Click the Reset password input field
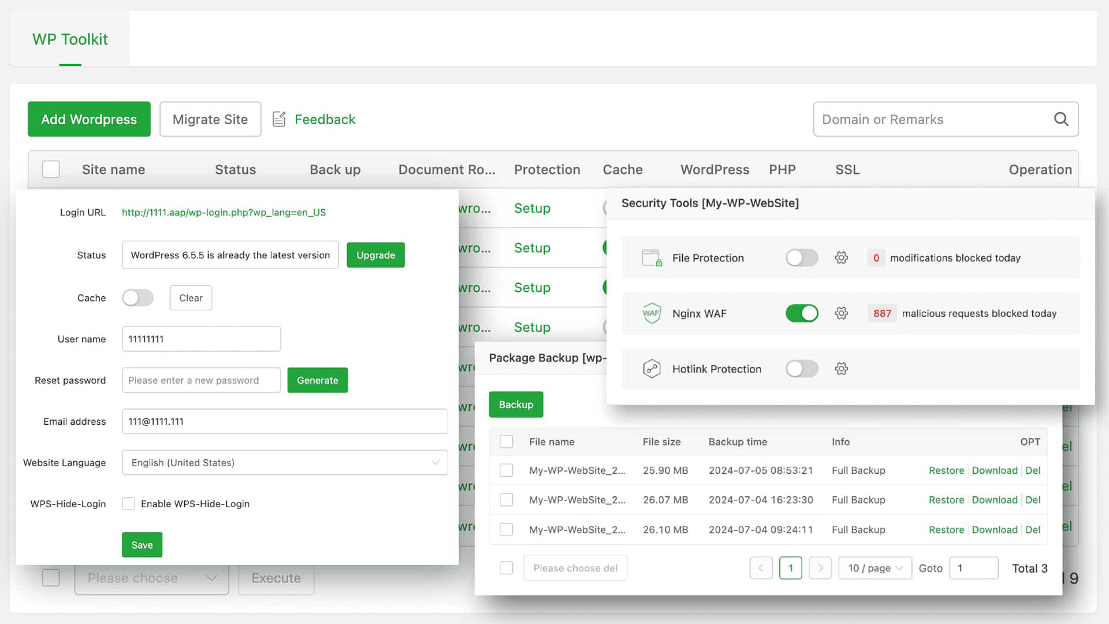Screen dimensions: 1109x624 [201, 380]
